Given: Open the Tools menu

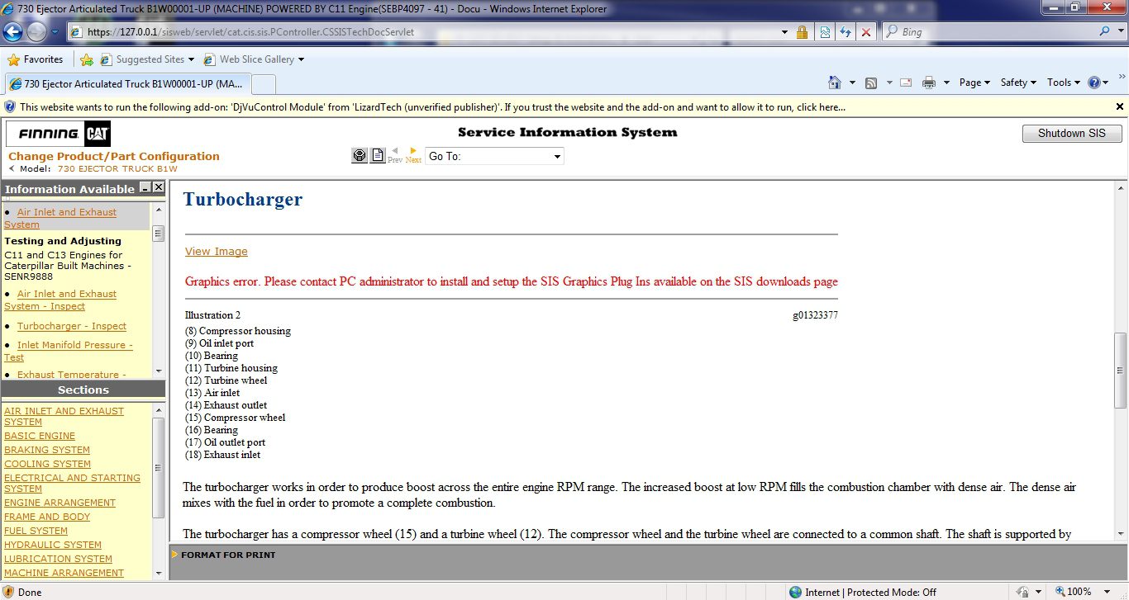Looking at the screenshot, I should (x=1064, y=83).
